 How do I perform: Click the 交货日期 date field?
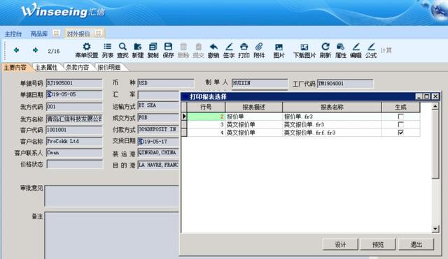pos(159,141)
